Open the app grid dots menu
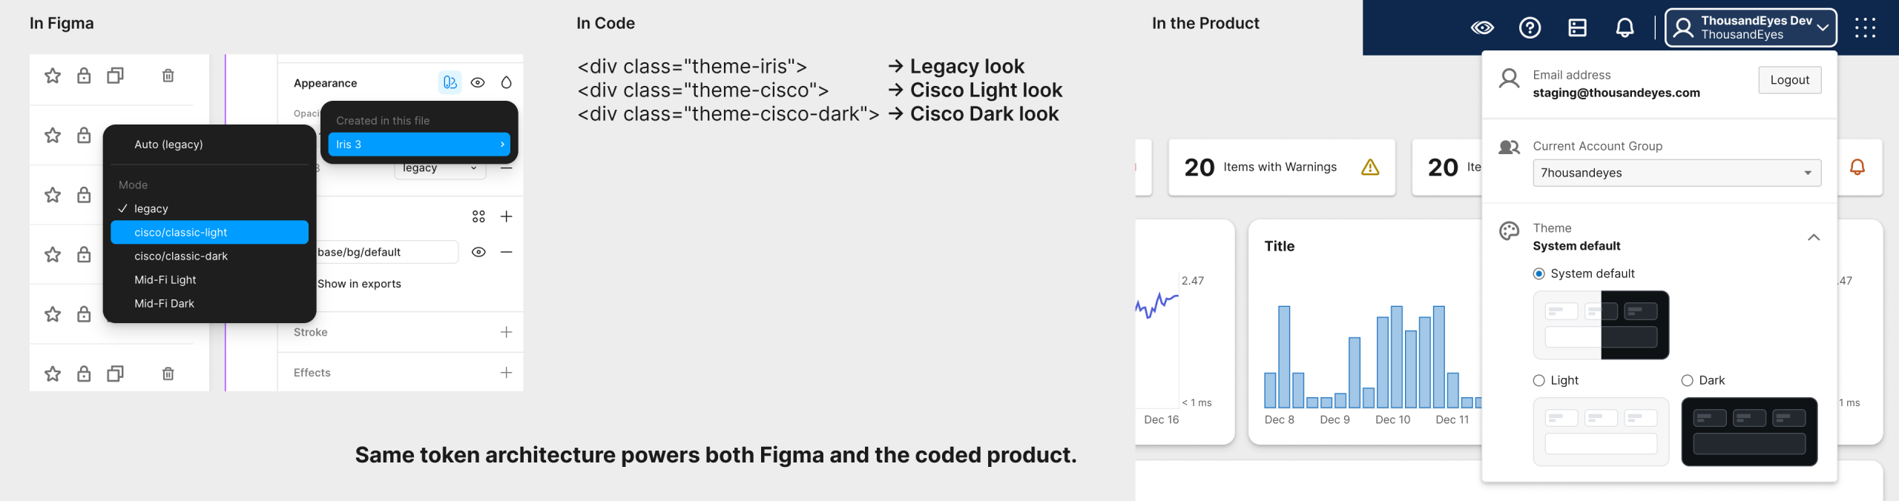This screenshot has width=1899, height=501. coord(1865,28)
